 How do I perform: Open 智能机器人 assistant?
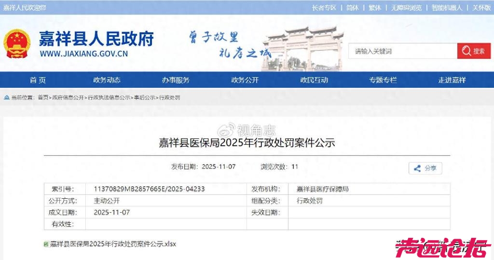pyautogui.click(x=447, y=8)
